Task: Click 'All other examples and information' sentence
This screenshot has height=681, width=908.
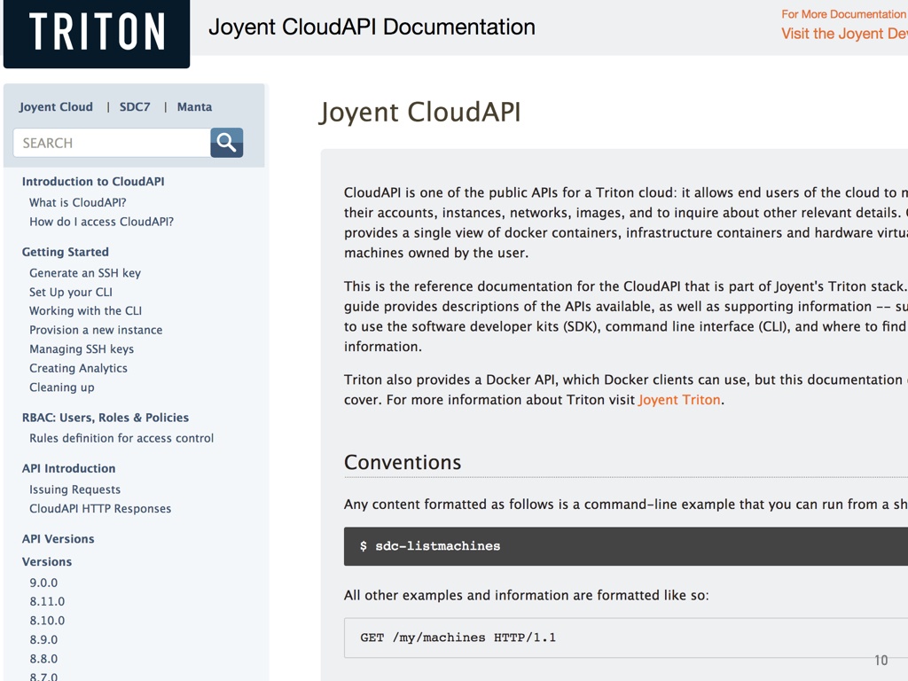Action: pos(527,595)
